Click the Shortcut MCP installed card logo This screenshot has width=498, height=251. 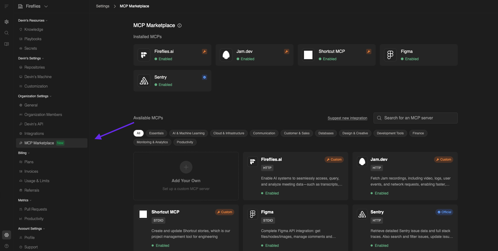point(308,55)
